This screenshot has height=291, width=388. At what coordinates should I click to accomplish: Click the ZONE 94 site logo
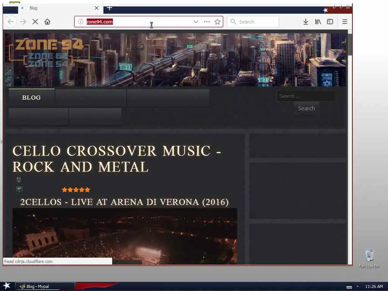[x=49, y=53]
